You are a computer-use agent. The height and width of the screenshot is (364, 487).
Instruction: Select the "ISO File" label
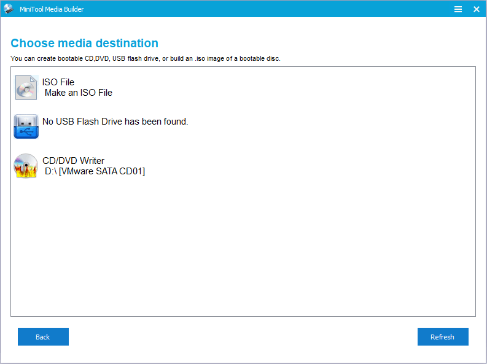58,82
